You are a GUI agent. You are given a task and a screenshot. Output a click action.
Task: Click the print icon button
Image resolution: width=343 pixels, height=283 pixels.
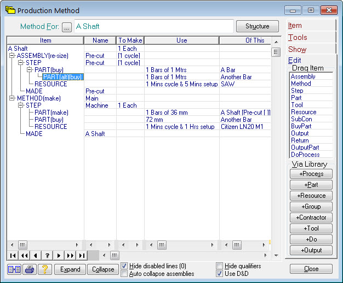pos(30,269)
